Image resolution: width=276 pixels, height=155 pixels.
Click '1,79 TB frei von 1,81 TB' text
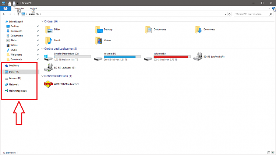tap(66, 60)
